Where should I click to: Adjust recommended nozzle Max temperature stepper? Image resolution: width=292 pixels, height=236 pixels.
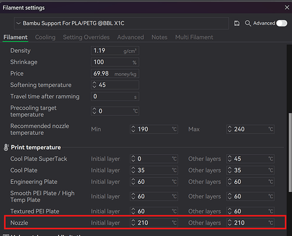230,129
